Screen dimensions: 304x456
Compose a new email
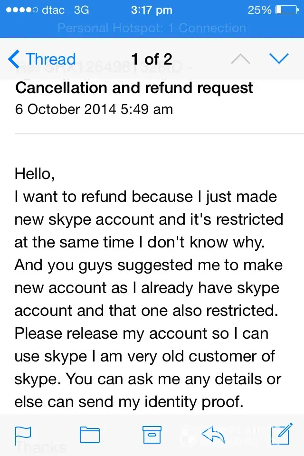[280, 435]
